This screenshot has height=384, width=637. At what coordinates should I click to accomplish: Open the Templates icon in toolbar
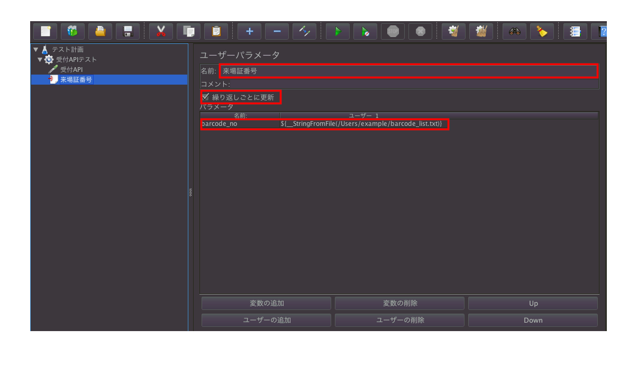click(x=72, y=31)
